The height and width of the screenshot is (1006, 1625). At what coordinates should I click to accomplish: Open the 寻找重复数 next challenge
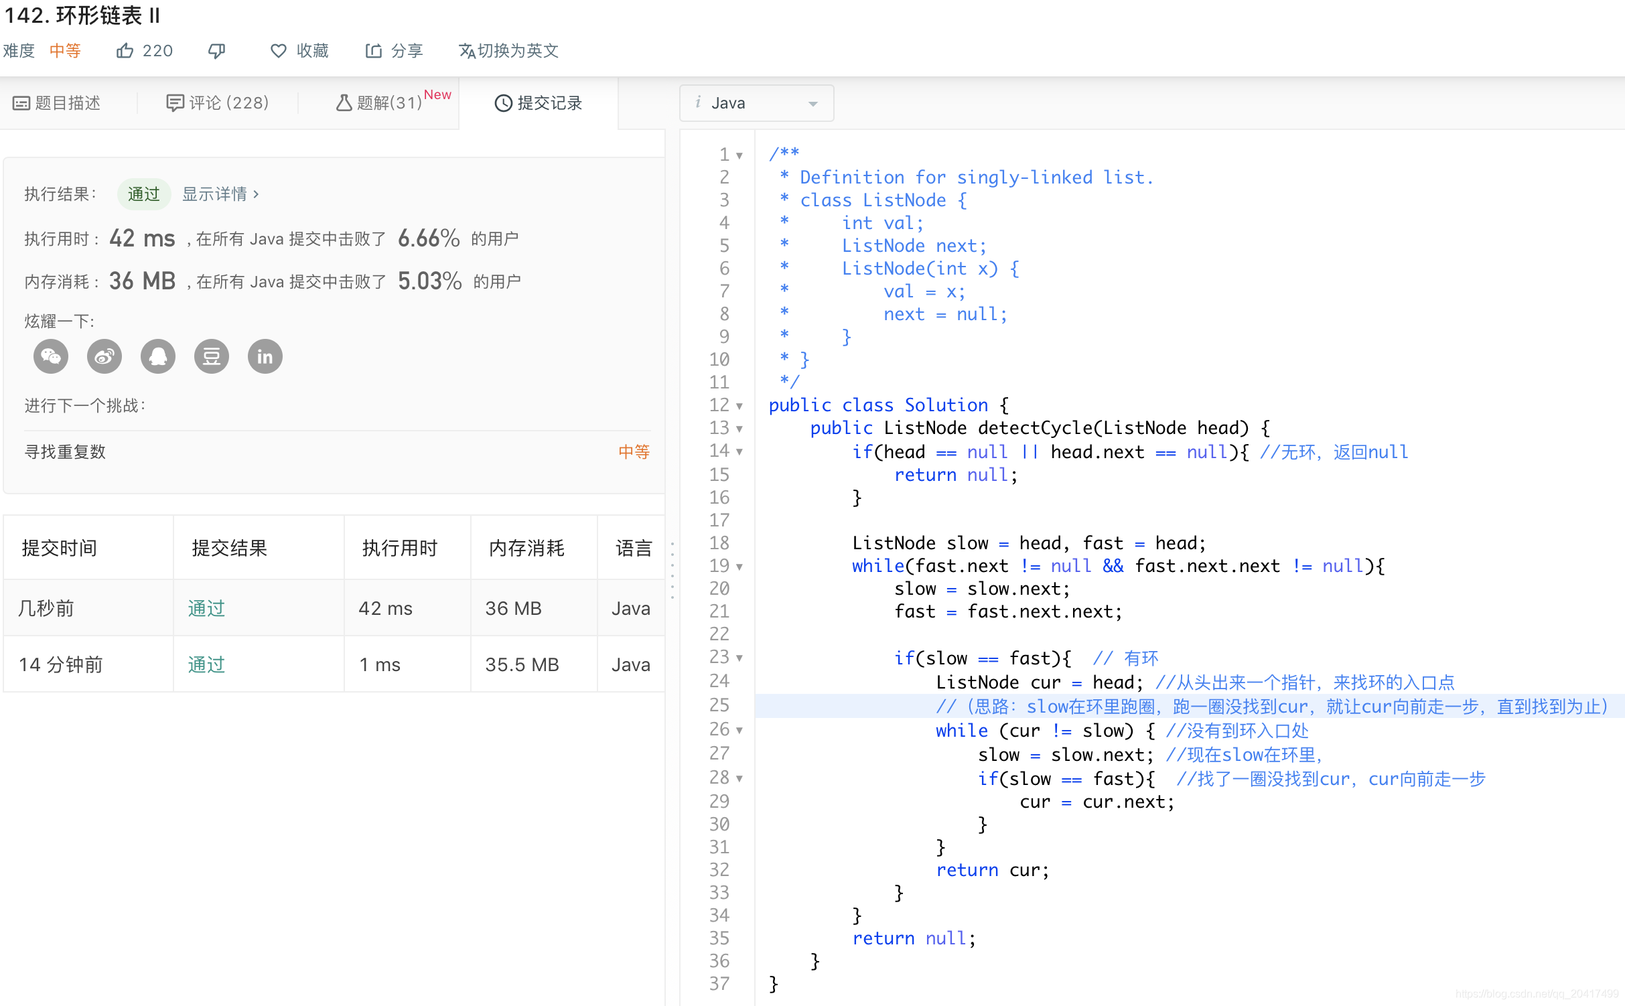(65, 451)
